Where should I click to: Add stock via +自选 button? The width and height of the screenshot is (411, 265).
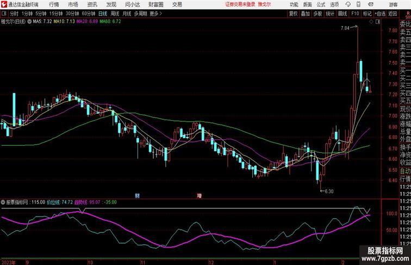[380, 14]
